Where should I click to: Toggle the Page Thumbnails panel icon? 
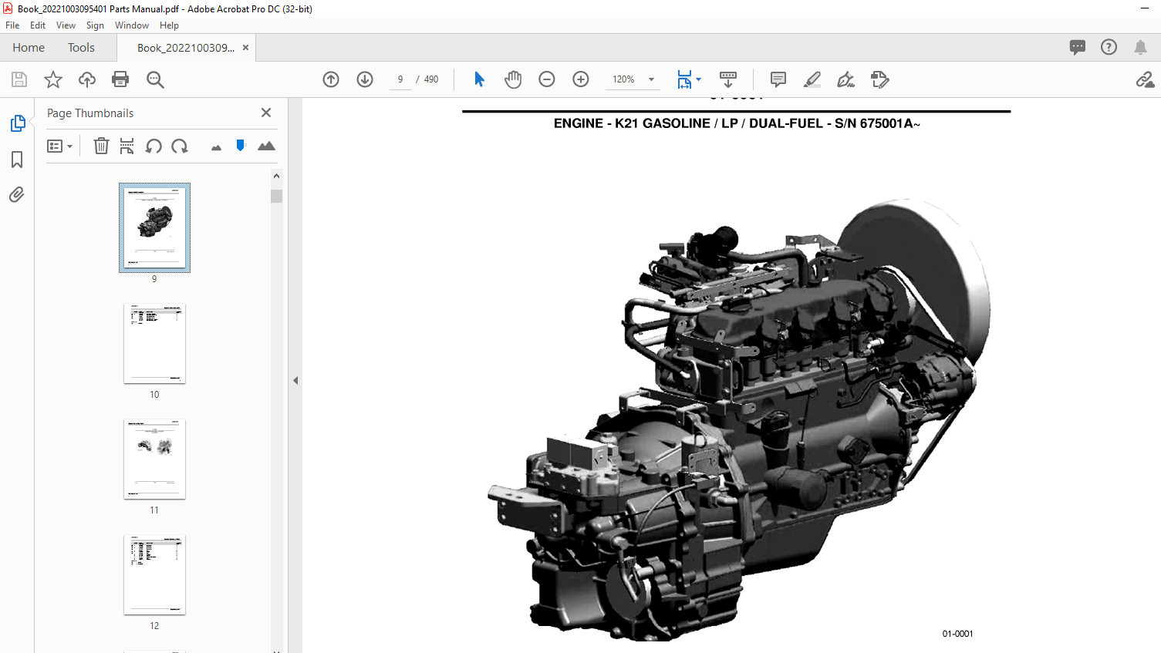(x=17, y=123)
